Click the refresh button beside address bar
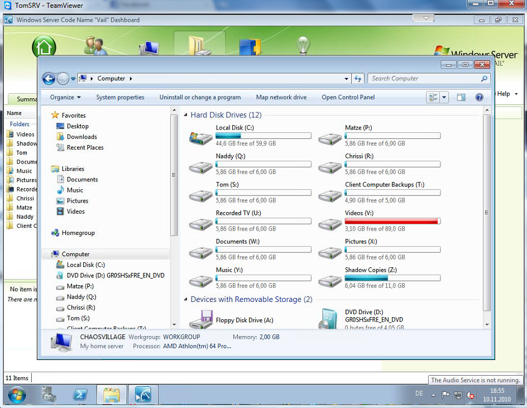This screenshot has height=408, width=527. [358, 79]
